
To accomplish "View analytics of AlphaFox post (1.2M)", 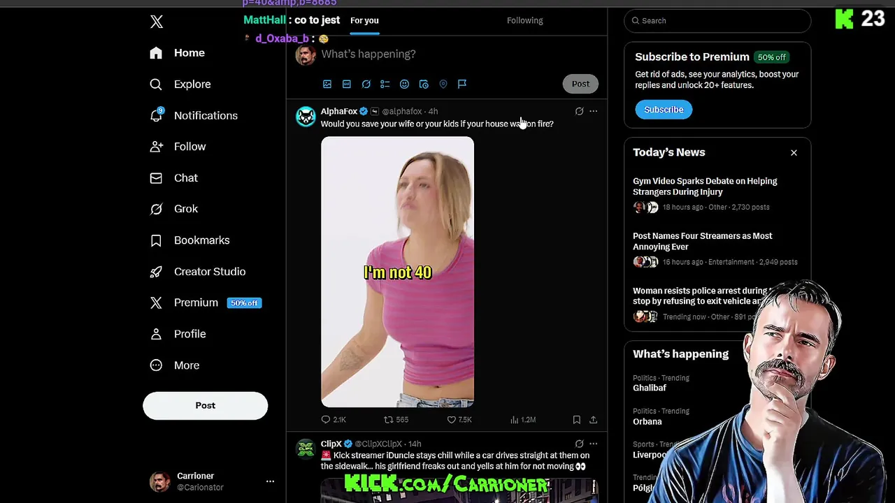I will point(523,420).
